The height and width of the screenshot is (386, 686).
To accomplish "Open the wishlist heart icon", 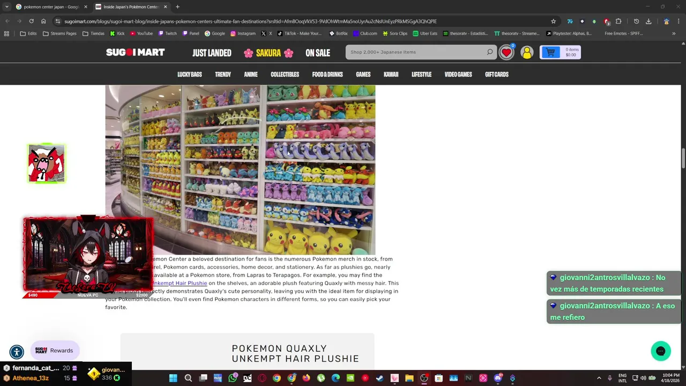I will coord(506,52).
